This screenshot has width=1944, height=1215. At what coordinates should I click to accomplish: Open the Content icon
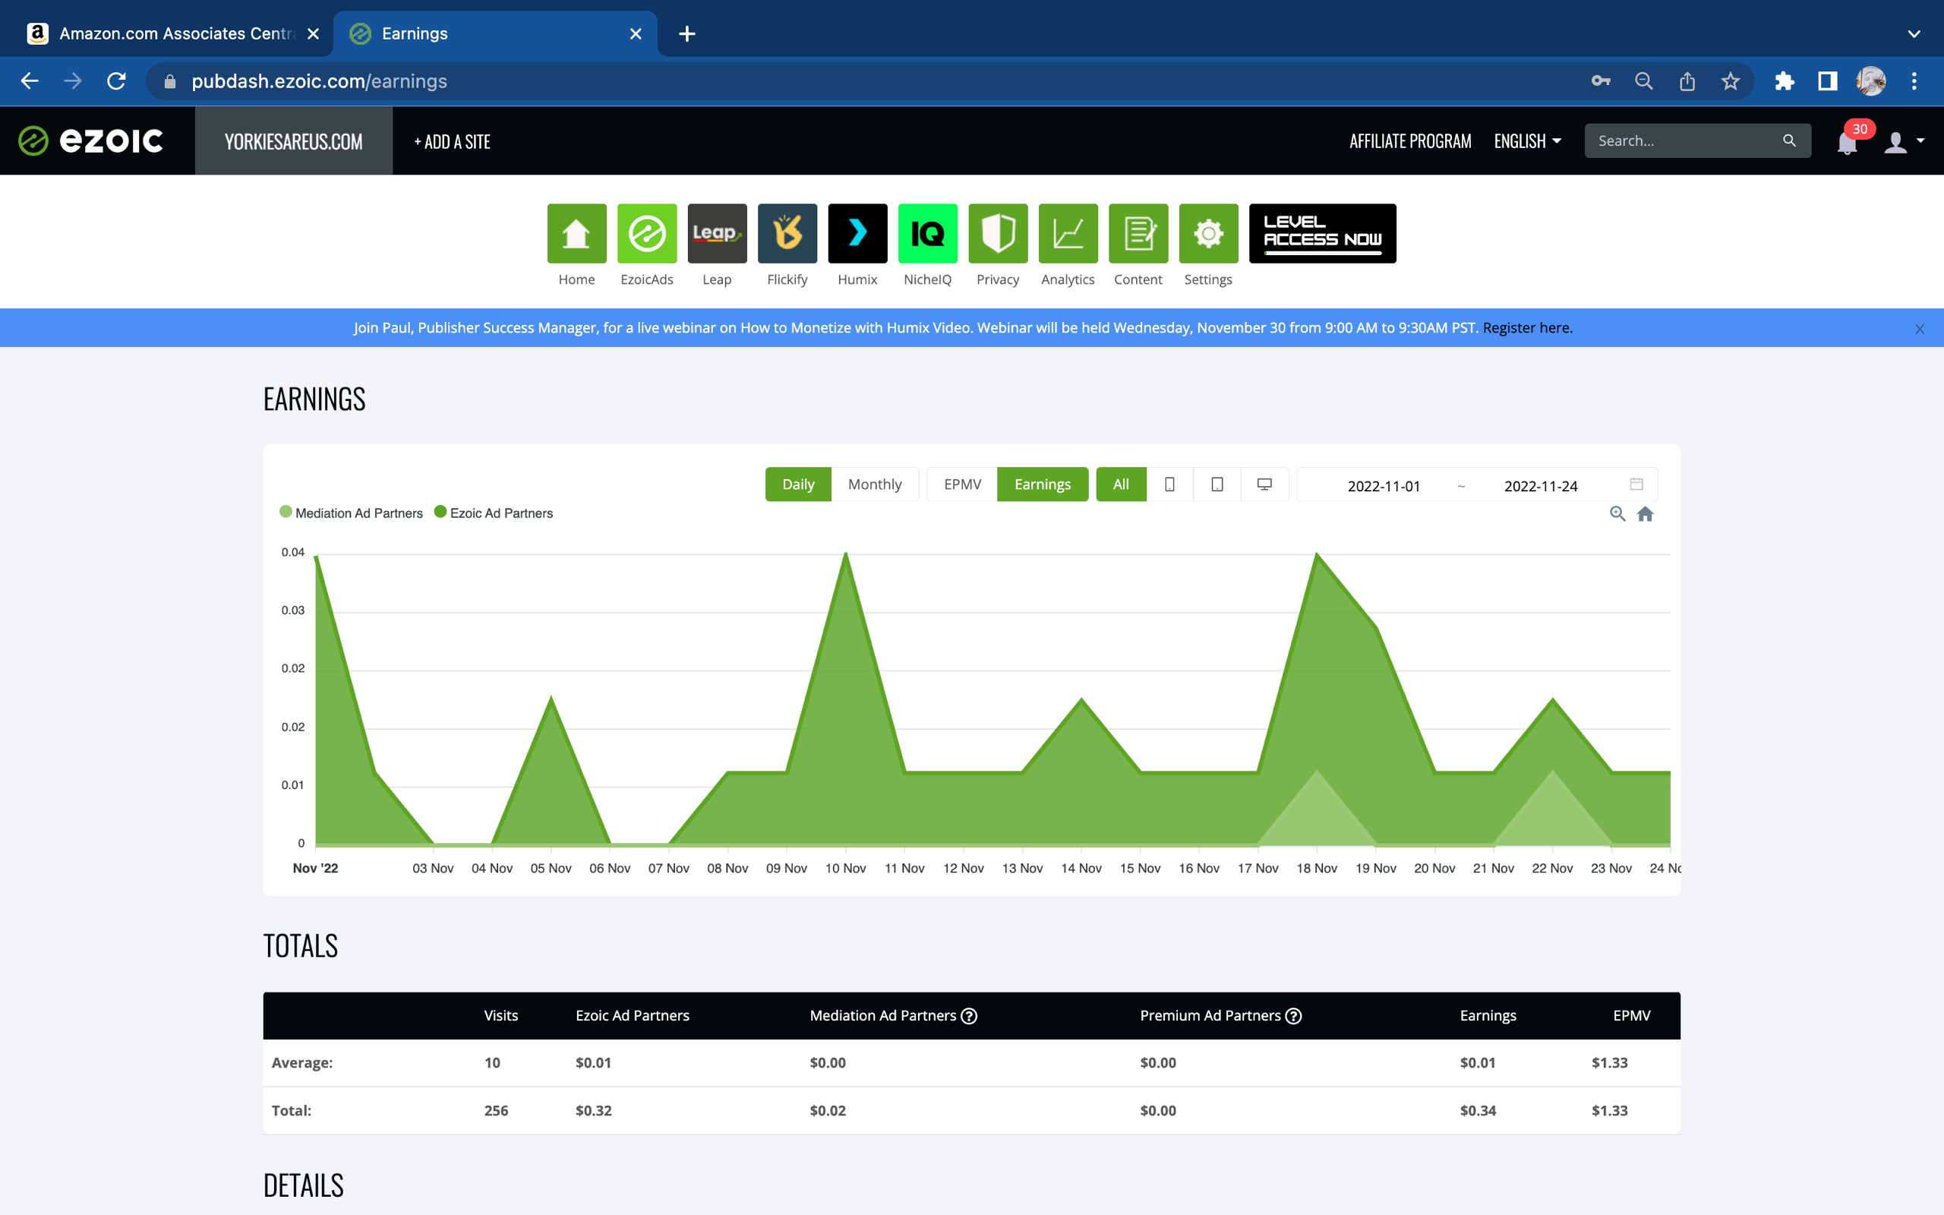click(x=1138, y=233)
